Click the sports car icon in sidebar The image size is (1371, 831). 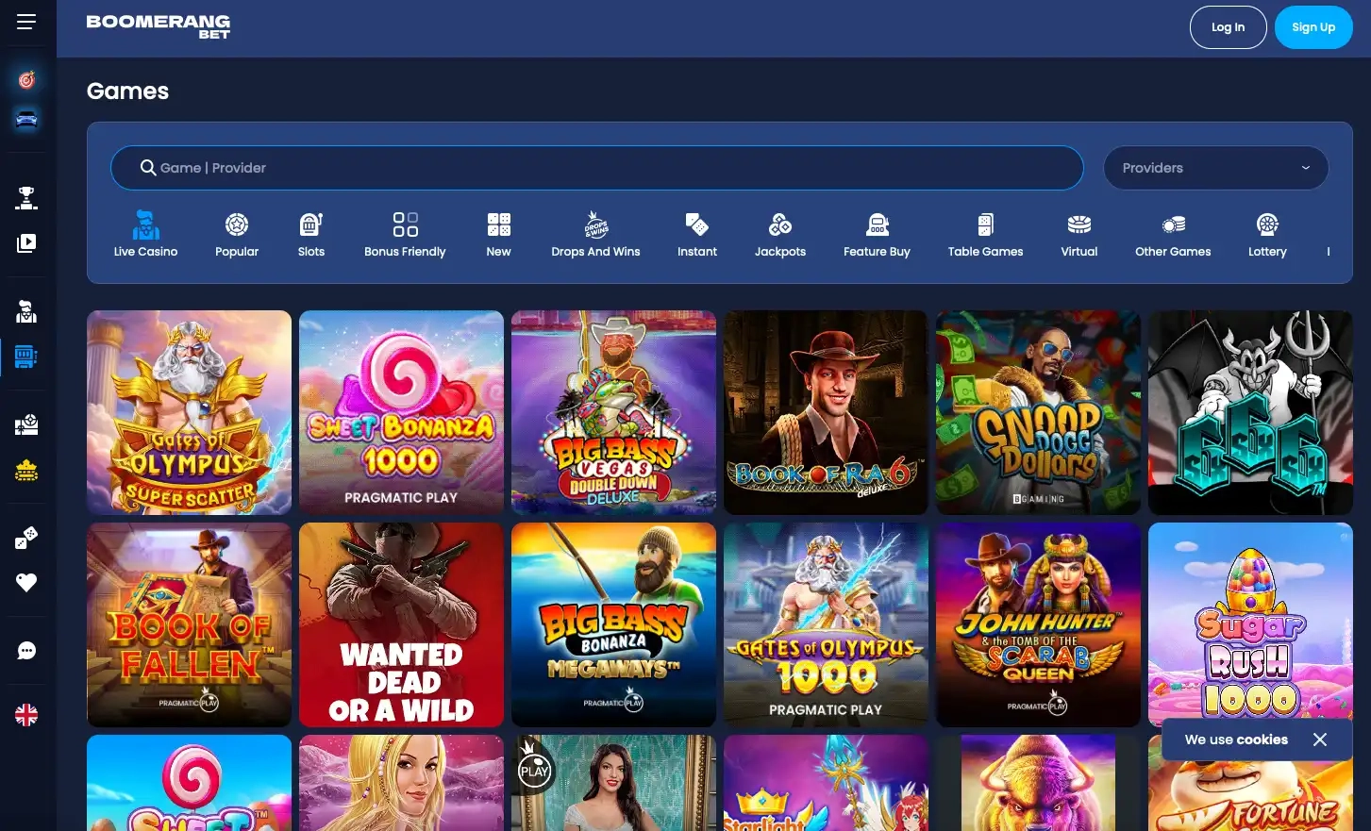point(26,119)
